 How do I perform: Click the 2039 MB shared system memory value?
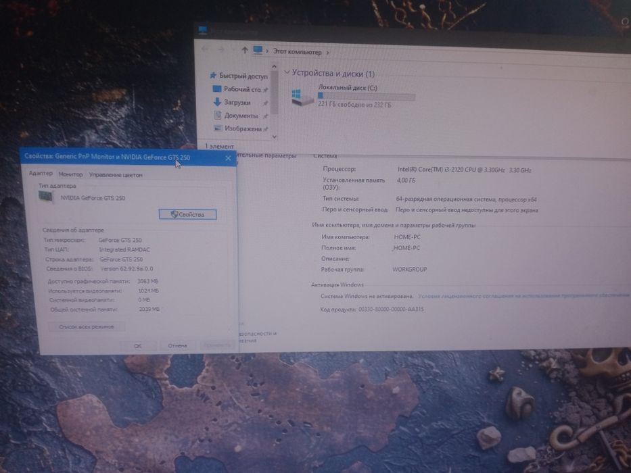pyautogui.click(x=149, y=309)
